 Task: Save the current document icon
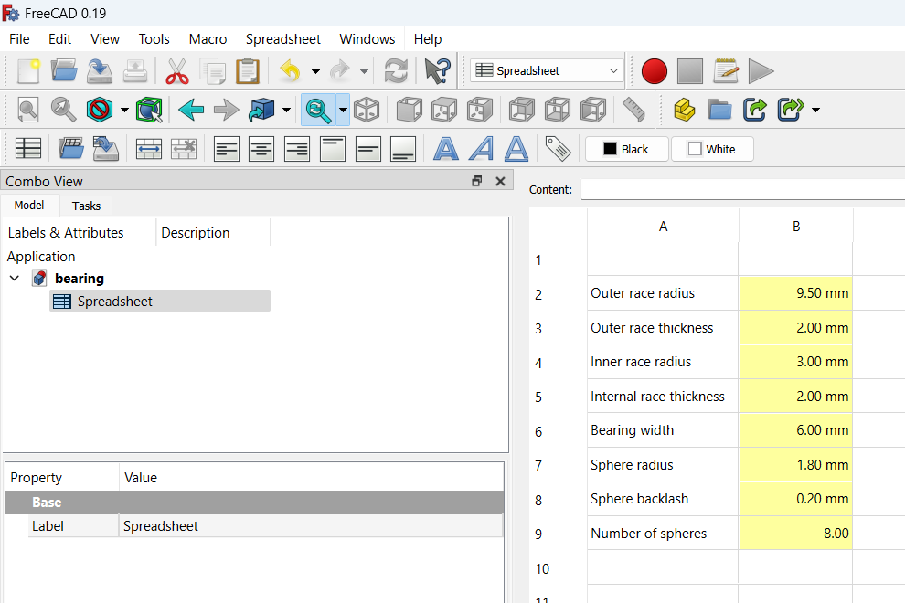tap(100, 71)
